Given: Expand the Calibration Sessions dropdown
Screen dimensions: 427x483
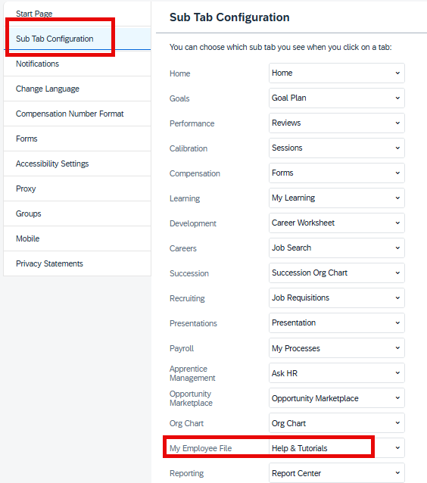Looking at the screenshot, I should pyautogui.click(x=336, y=148).
